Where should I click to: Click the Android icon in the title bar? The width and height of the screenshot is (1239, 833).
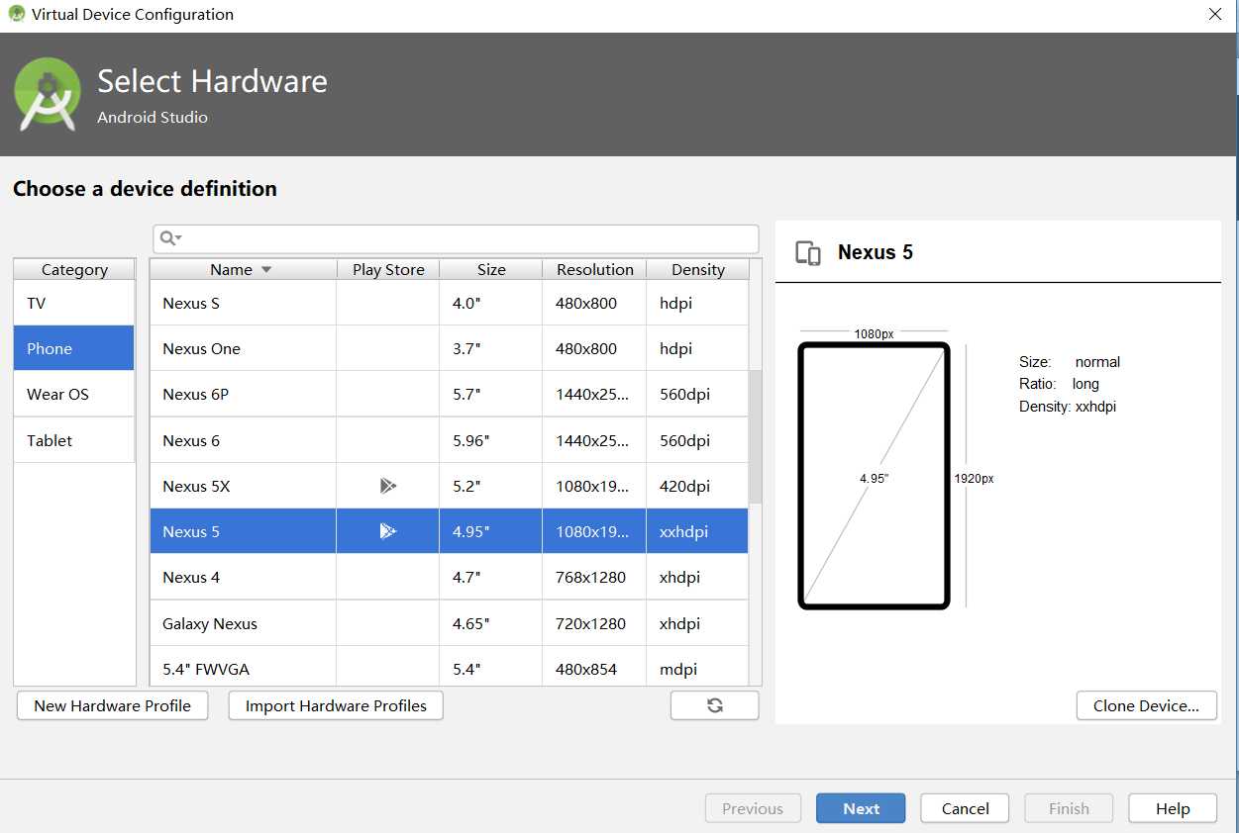click(x=16, y=14)
